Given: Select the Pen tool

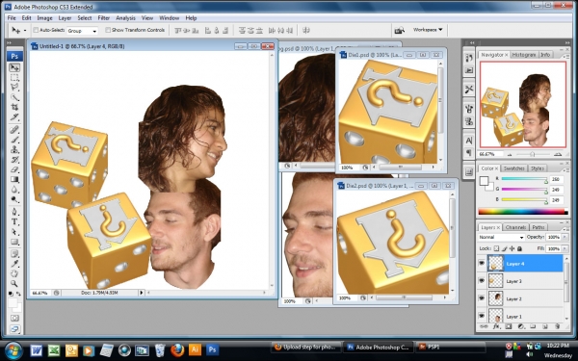Looking at the screenshot, I should [x=14, y=212].
